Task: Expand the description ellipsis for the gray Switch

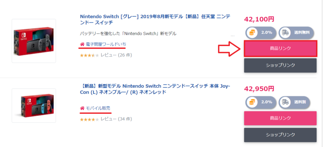Action: pyautogui.click(x=233, y=36)
